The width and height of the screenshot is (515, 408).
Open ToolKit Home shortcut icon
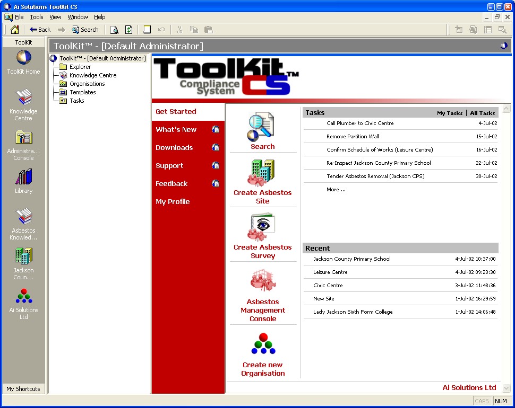[23, 58]
